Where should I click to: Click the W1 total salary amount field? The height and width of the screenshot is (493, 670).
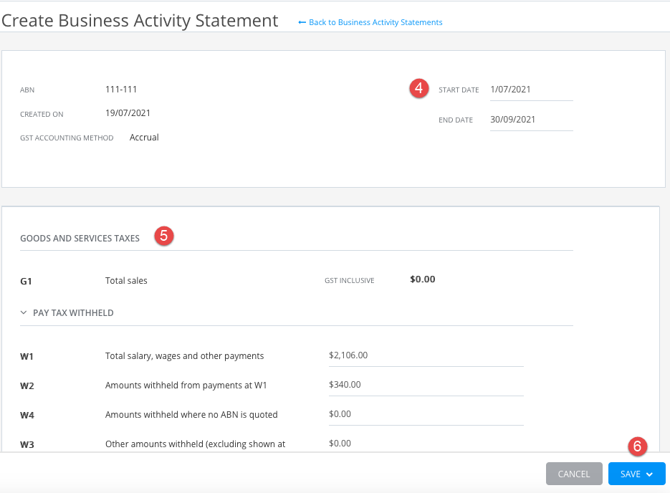pos(426,355)
